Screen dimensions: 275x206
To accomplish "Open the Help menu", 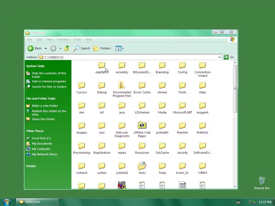I will (89, 39).
